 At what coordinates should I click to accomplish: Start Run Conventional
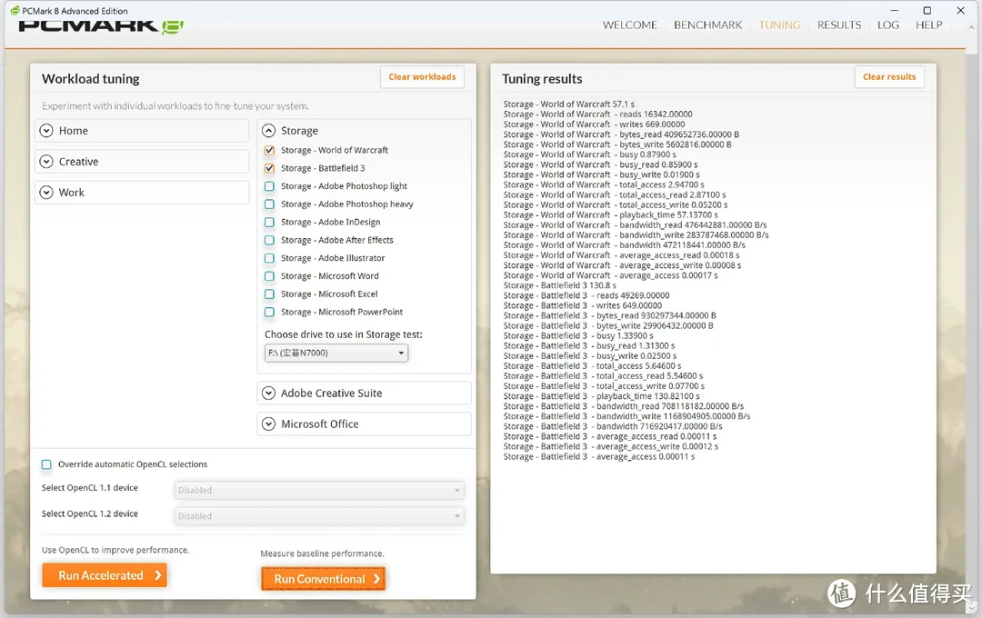[x=323, y=579]
